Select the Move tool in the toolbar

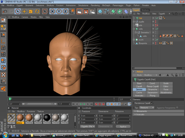[x=24, y=11]
